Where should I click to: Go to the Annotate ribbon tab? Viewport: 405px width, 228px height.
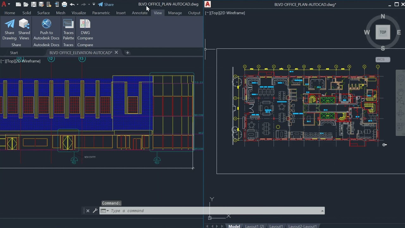tap(140, 13)
